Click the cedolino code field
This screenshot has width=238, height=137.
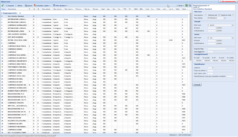tap(210, 68)
